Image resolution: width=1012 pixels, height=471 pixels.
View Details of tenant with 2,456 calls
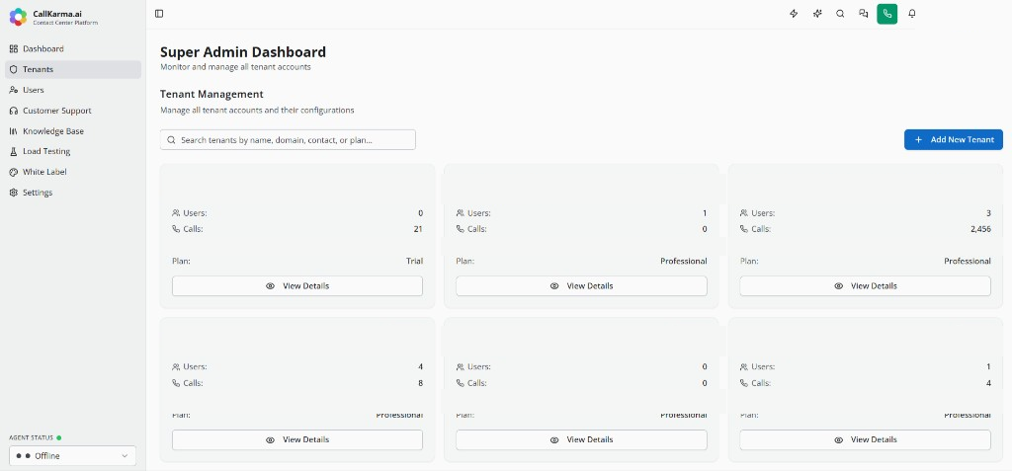(x=865, y=285)
